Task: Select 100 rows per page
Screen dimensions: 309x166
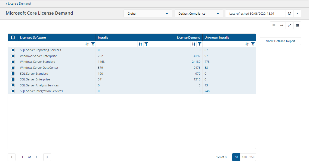Action: (x=244, y=157)
